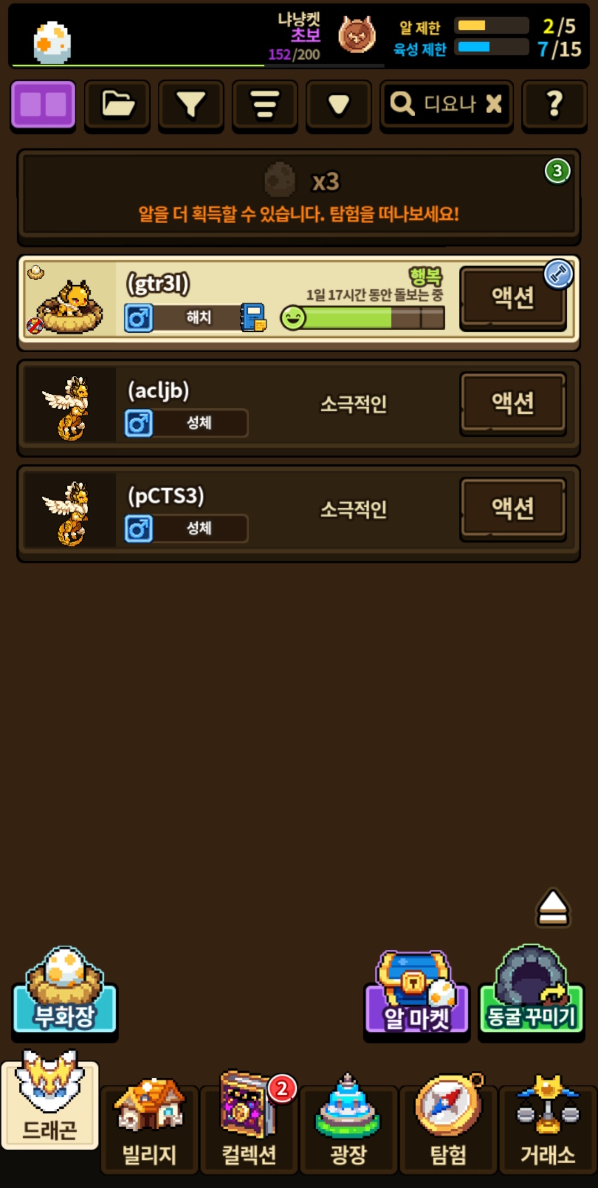Collapse shortcuts with the eject arrow
The width and height of the screenshot is (598, 1188).
(x=553, y=908)
